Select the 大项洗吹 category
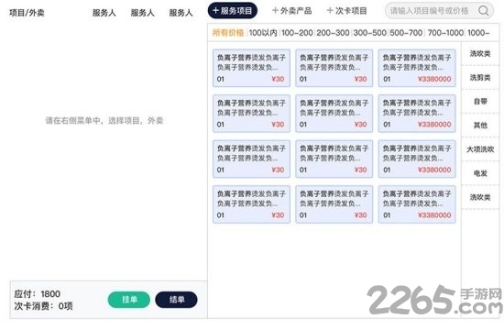Viewport: 504px width, 330px height. pyautogui.click(x=480, y=149)
